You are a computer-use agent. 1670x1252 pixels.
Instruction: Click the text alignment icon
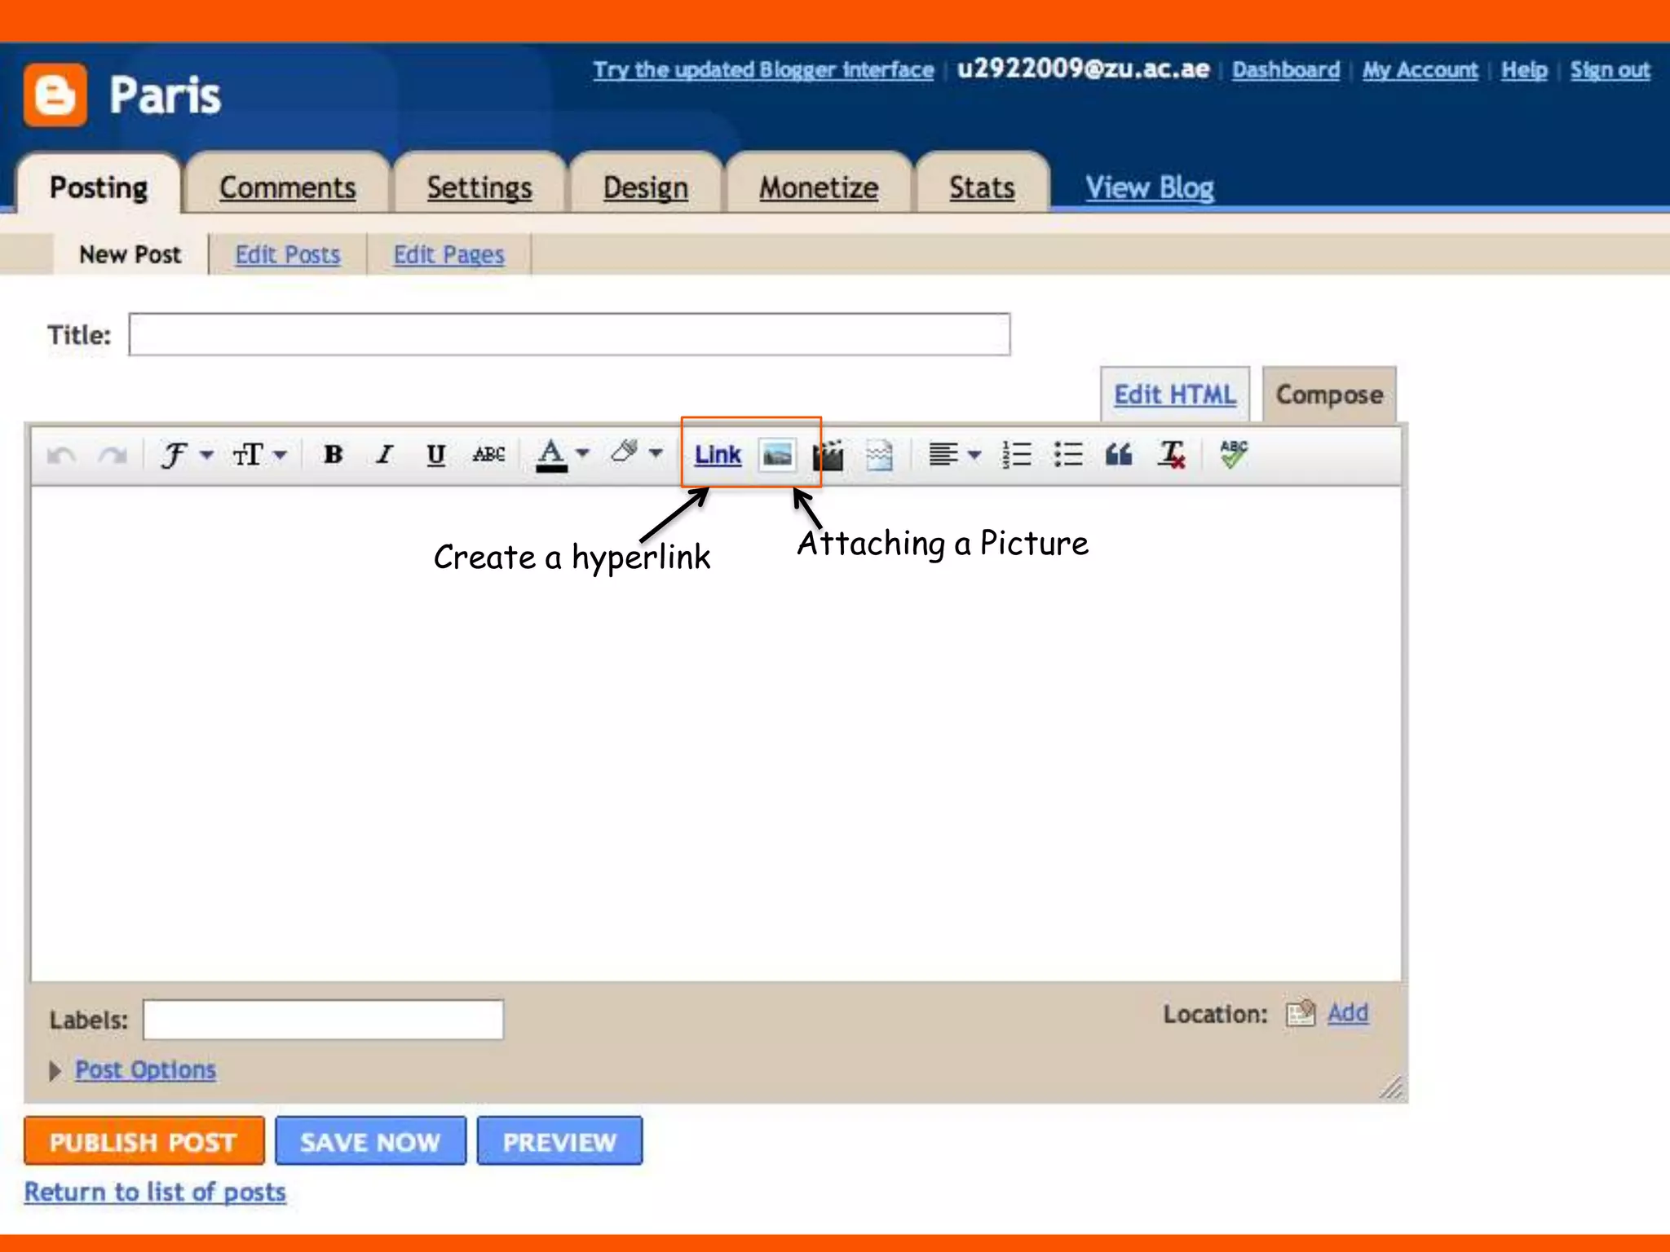(943, 455)
